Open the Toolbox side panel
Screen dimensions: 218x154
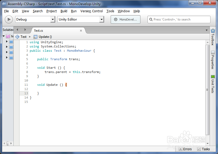point(213,37)
